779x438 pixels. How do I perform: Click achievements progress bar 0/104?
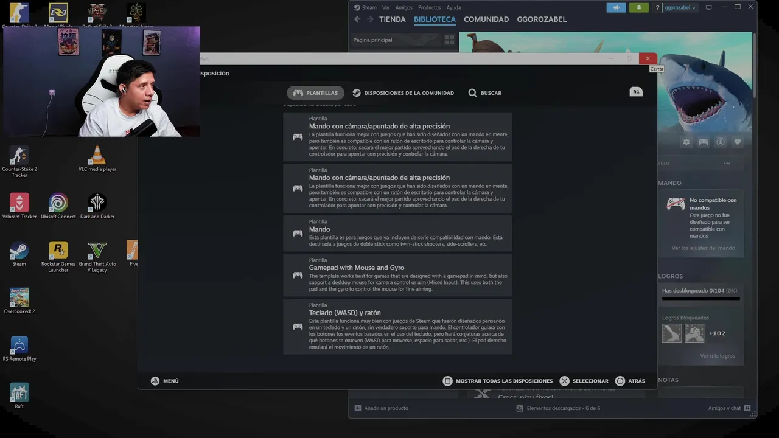pyautogui.click(x=701, y=298)
